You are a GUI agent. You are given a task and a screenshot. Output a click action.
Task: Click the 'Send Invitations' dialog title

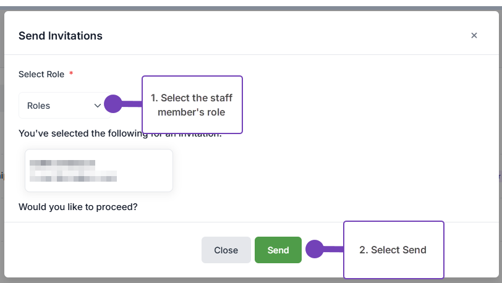[61, 36]
